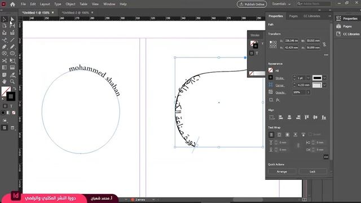The width and height of the screenshot is (361, 203).
Task: Select Wrap around bounding box option
Action: pyautogui.click(x=279, y=134)
